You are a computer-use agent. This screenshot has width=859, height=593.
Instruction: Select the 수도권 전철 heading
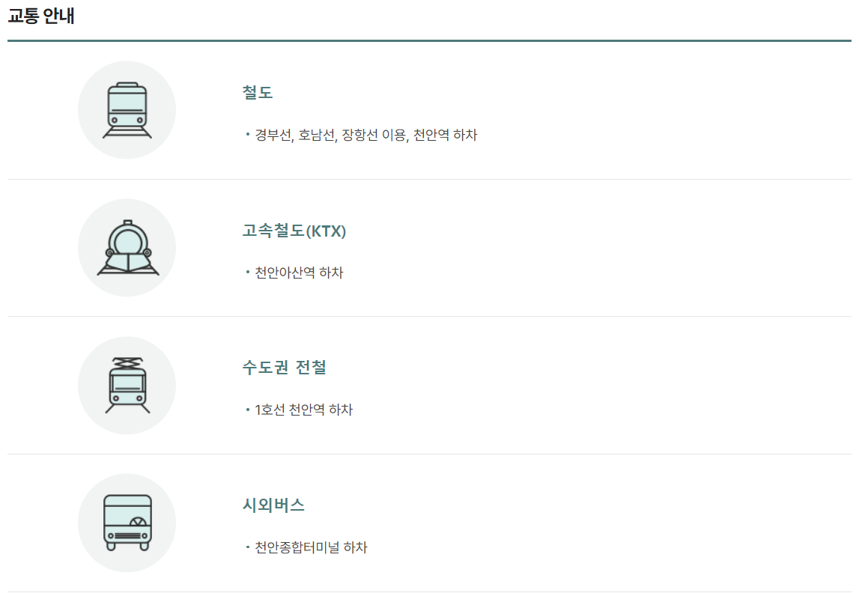[285, 368]
